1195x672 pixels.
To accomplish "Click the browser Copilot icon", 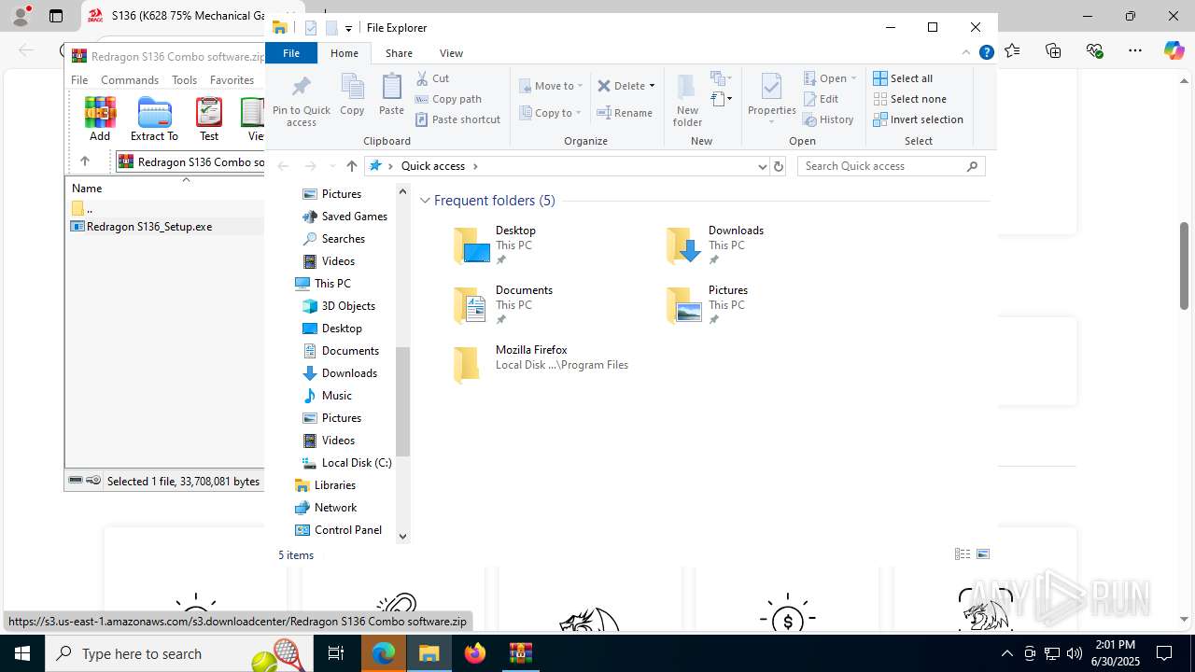I will point(1174,50).
